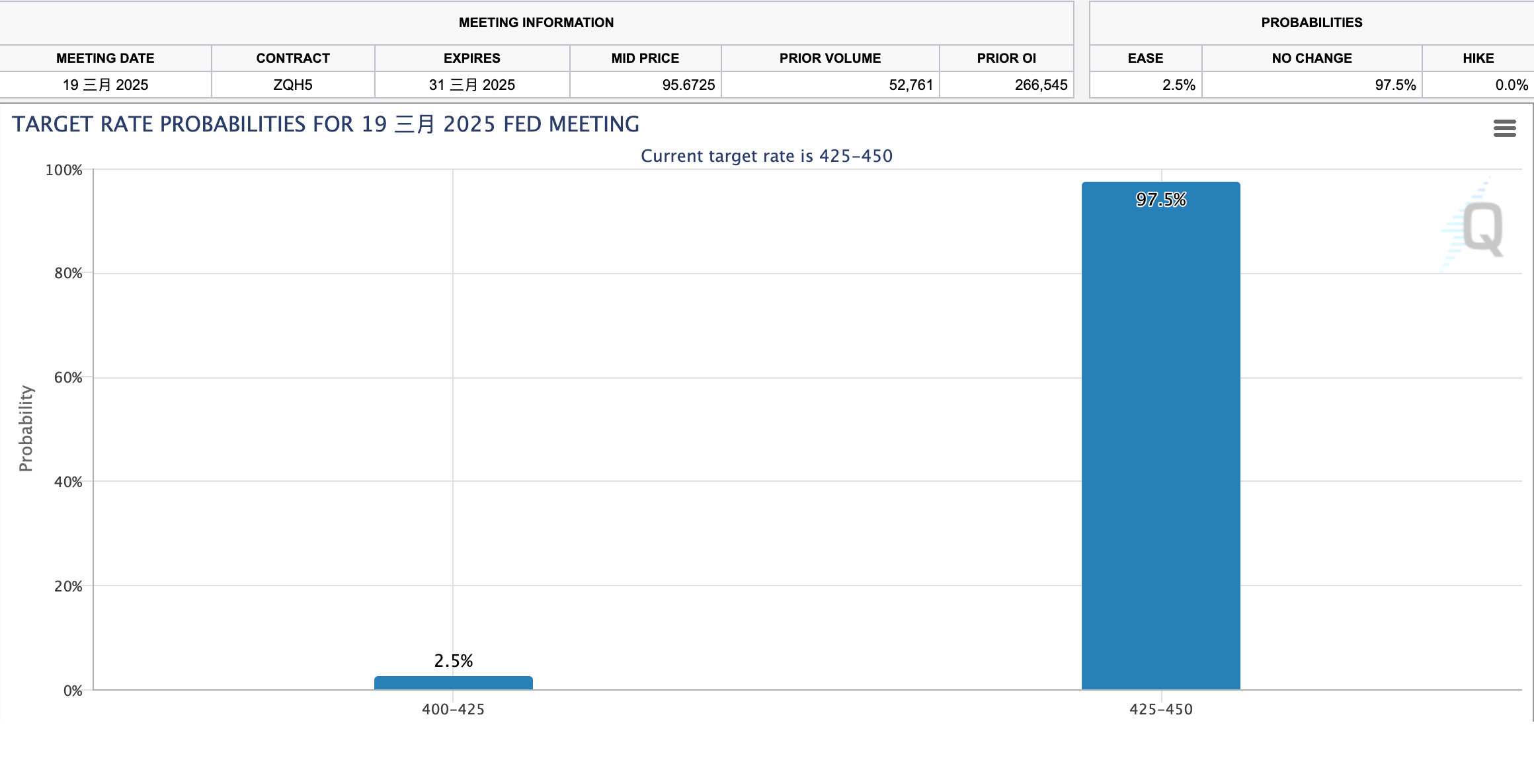Click the 400-425 x-axis label
This screenshot has height=760, width=1534.
click(453, 709)
